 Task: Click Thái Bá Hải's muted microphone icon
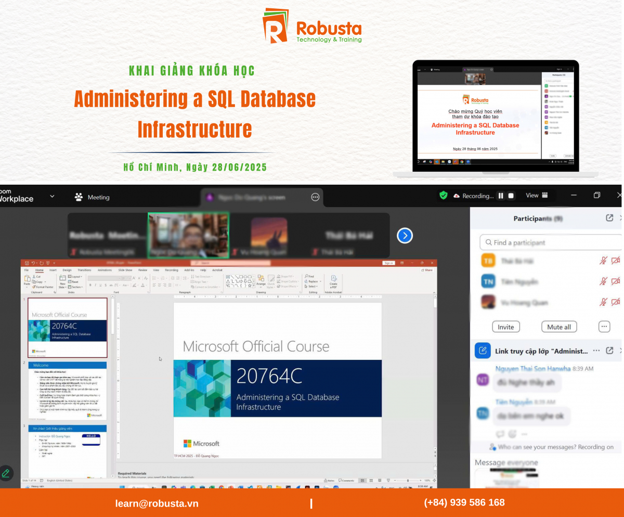click(x=603, y=261)
